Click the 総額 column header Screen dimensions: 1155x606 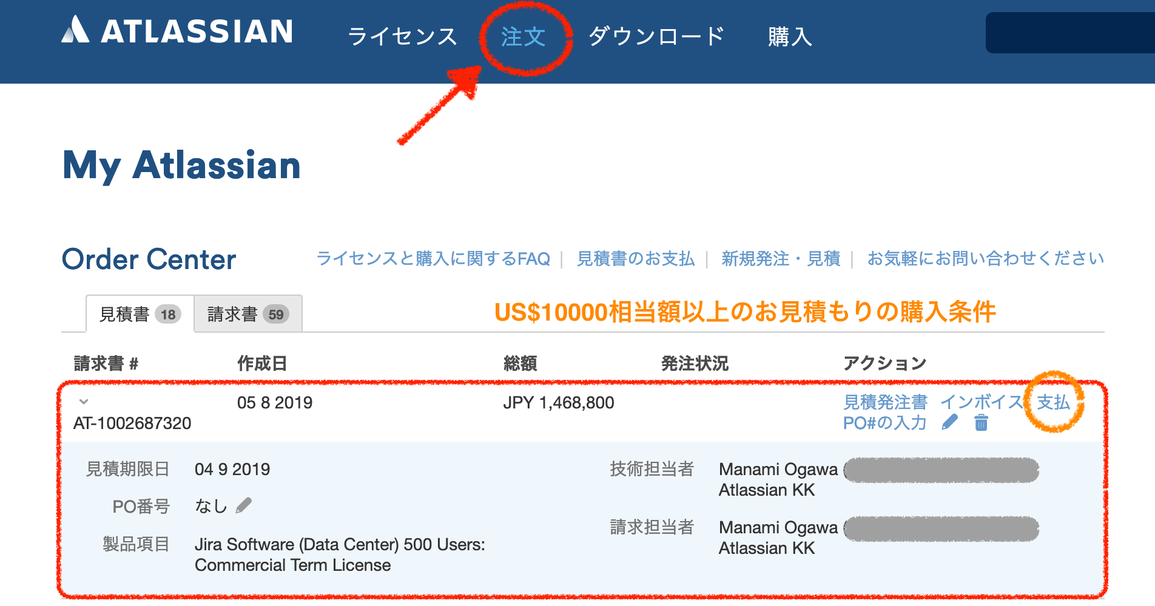tap(520, 364)
